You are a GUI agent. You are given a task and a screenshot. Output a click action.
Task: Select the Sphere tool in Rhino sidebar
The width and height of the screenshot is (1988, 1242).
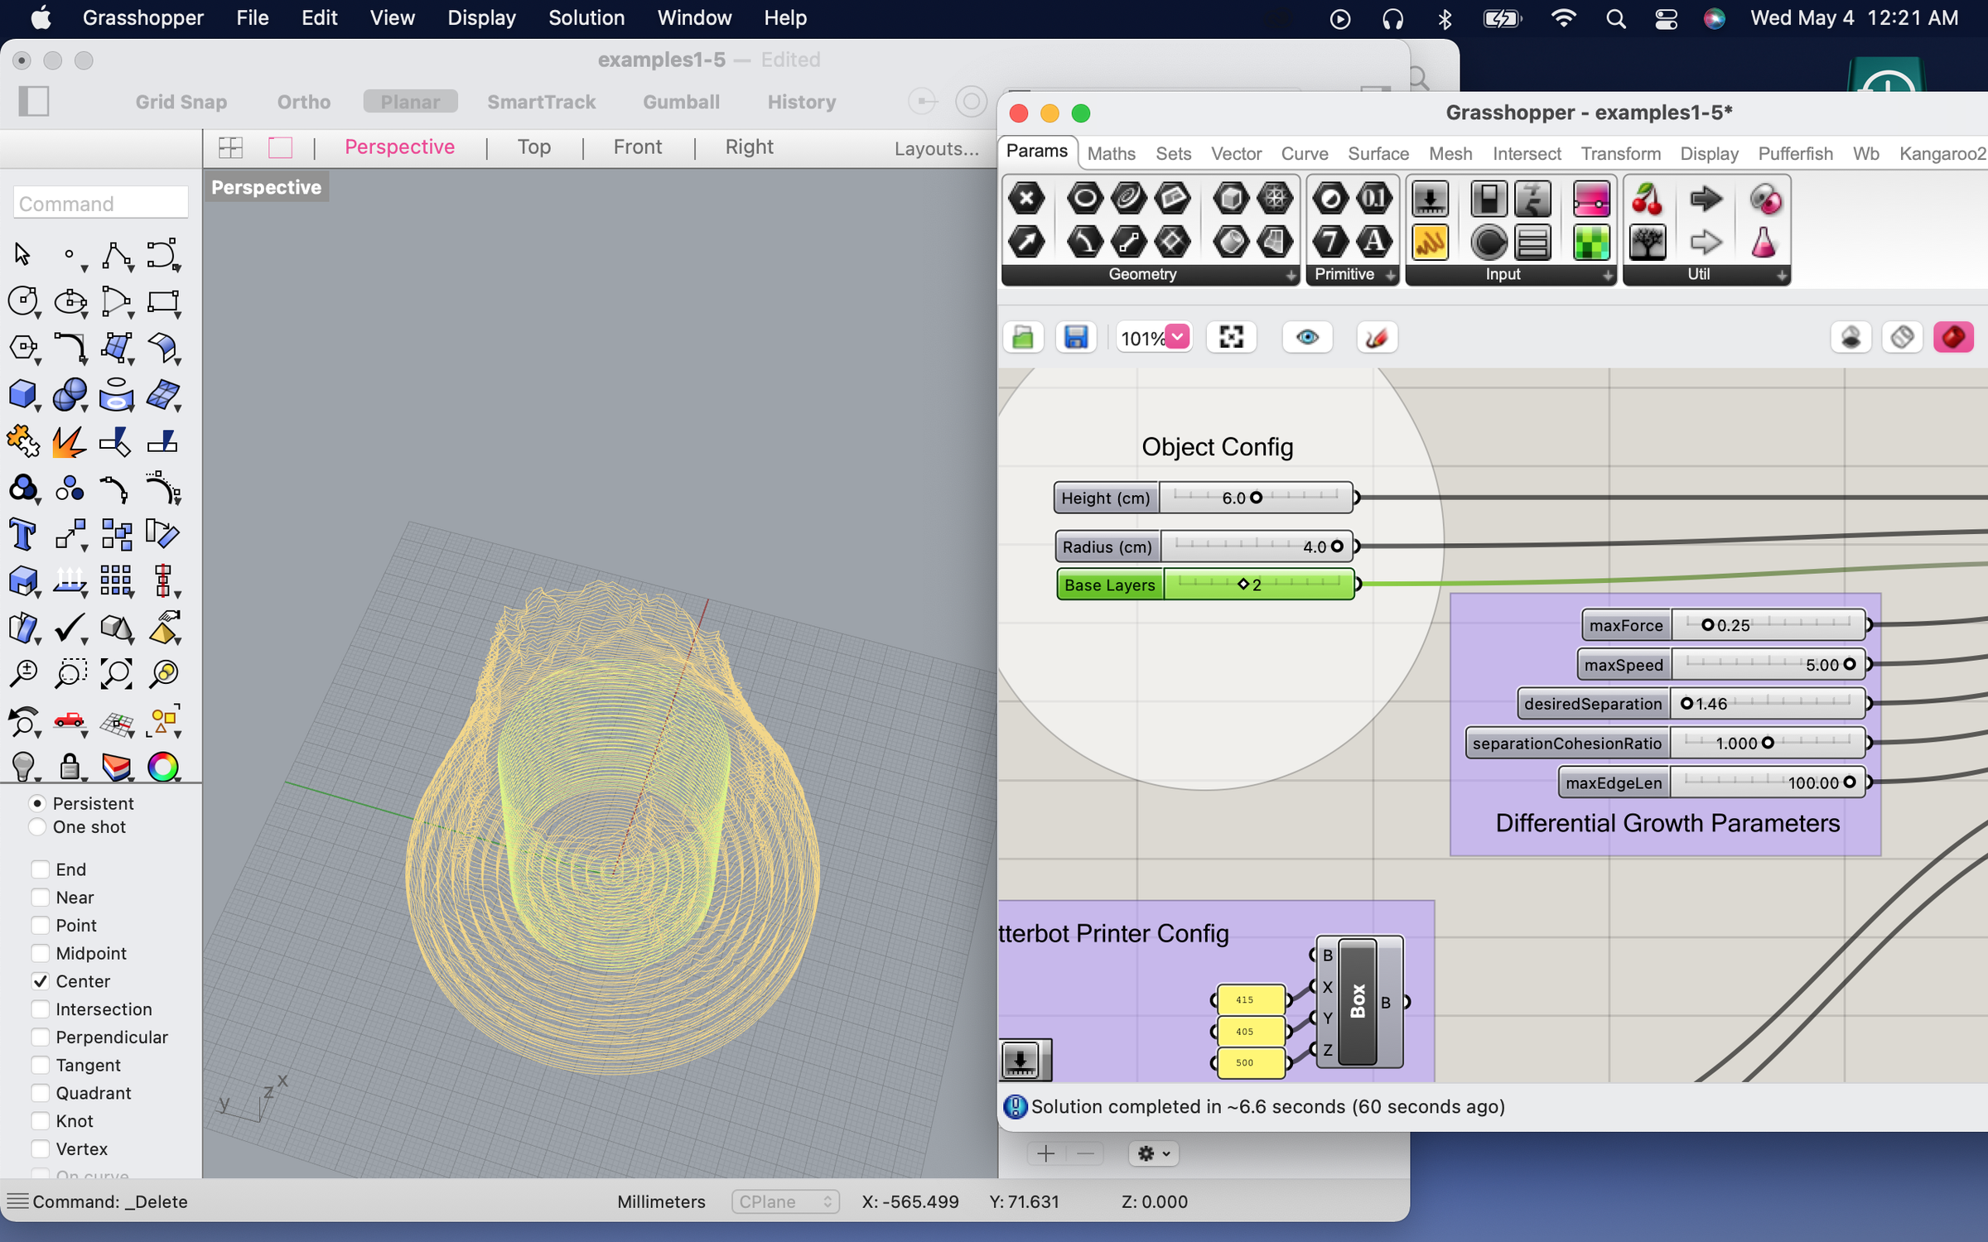point(70,395)
